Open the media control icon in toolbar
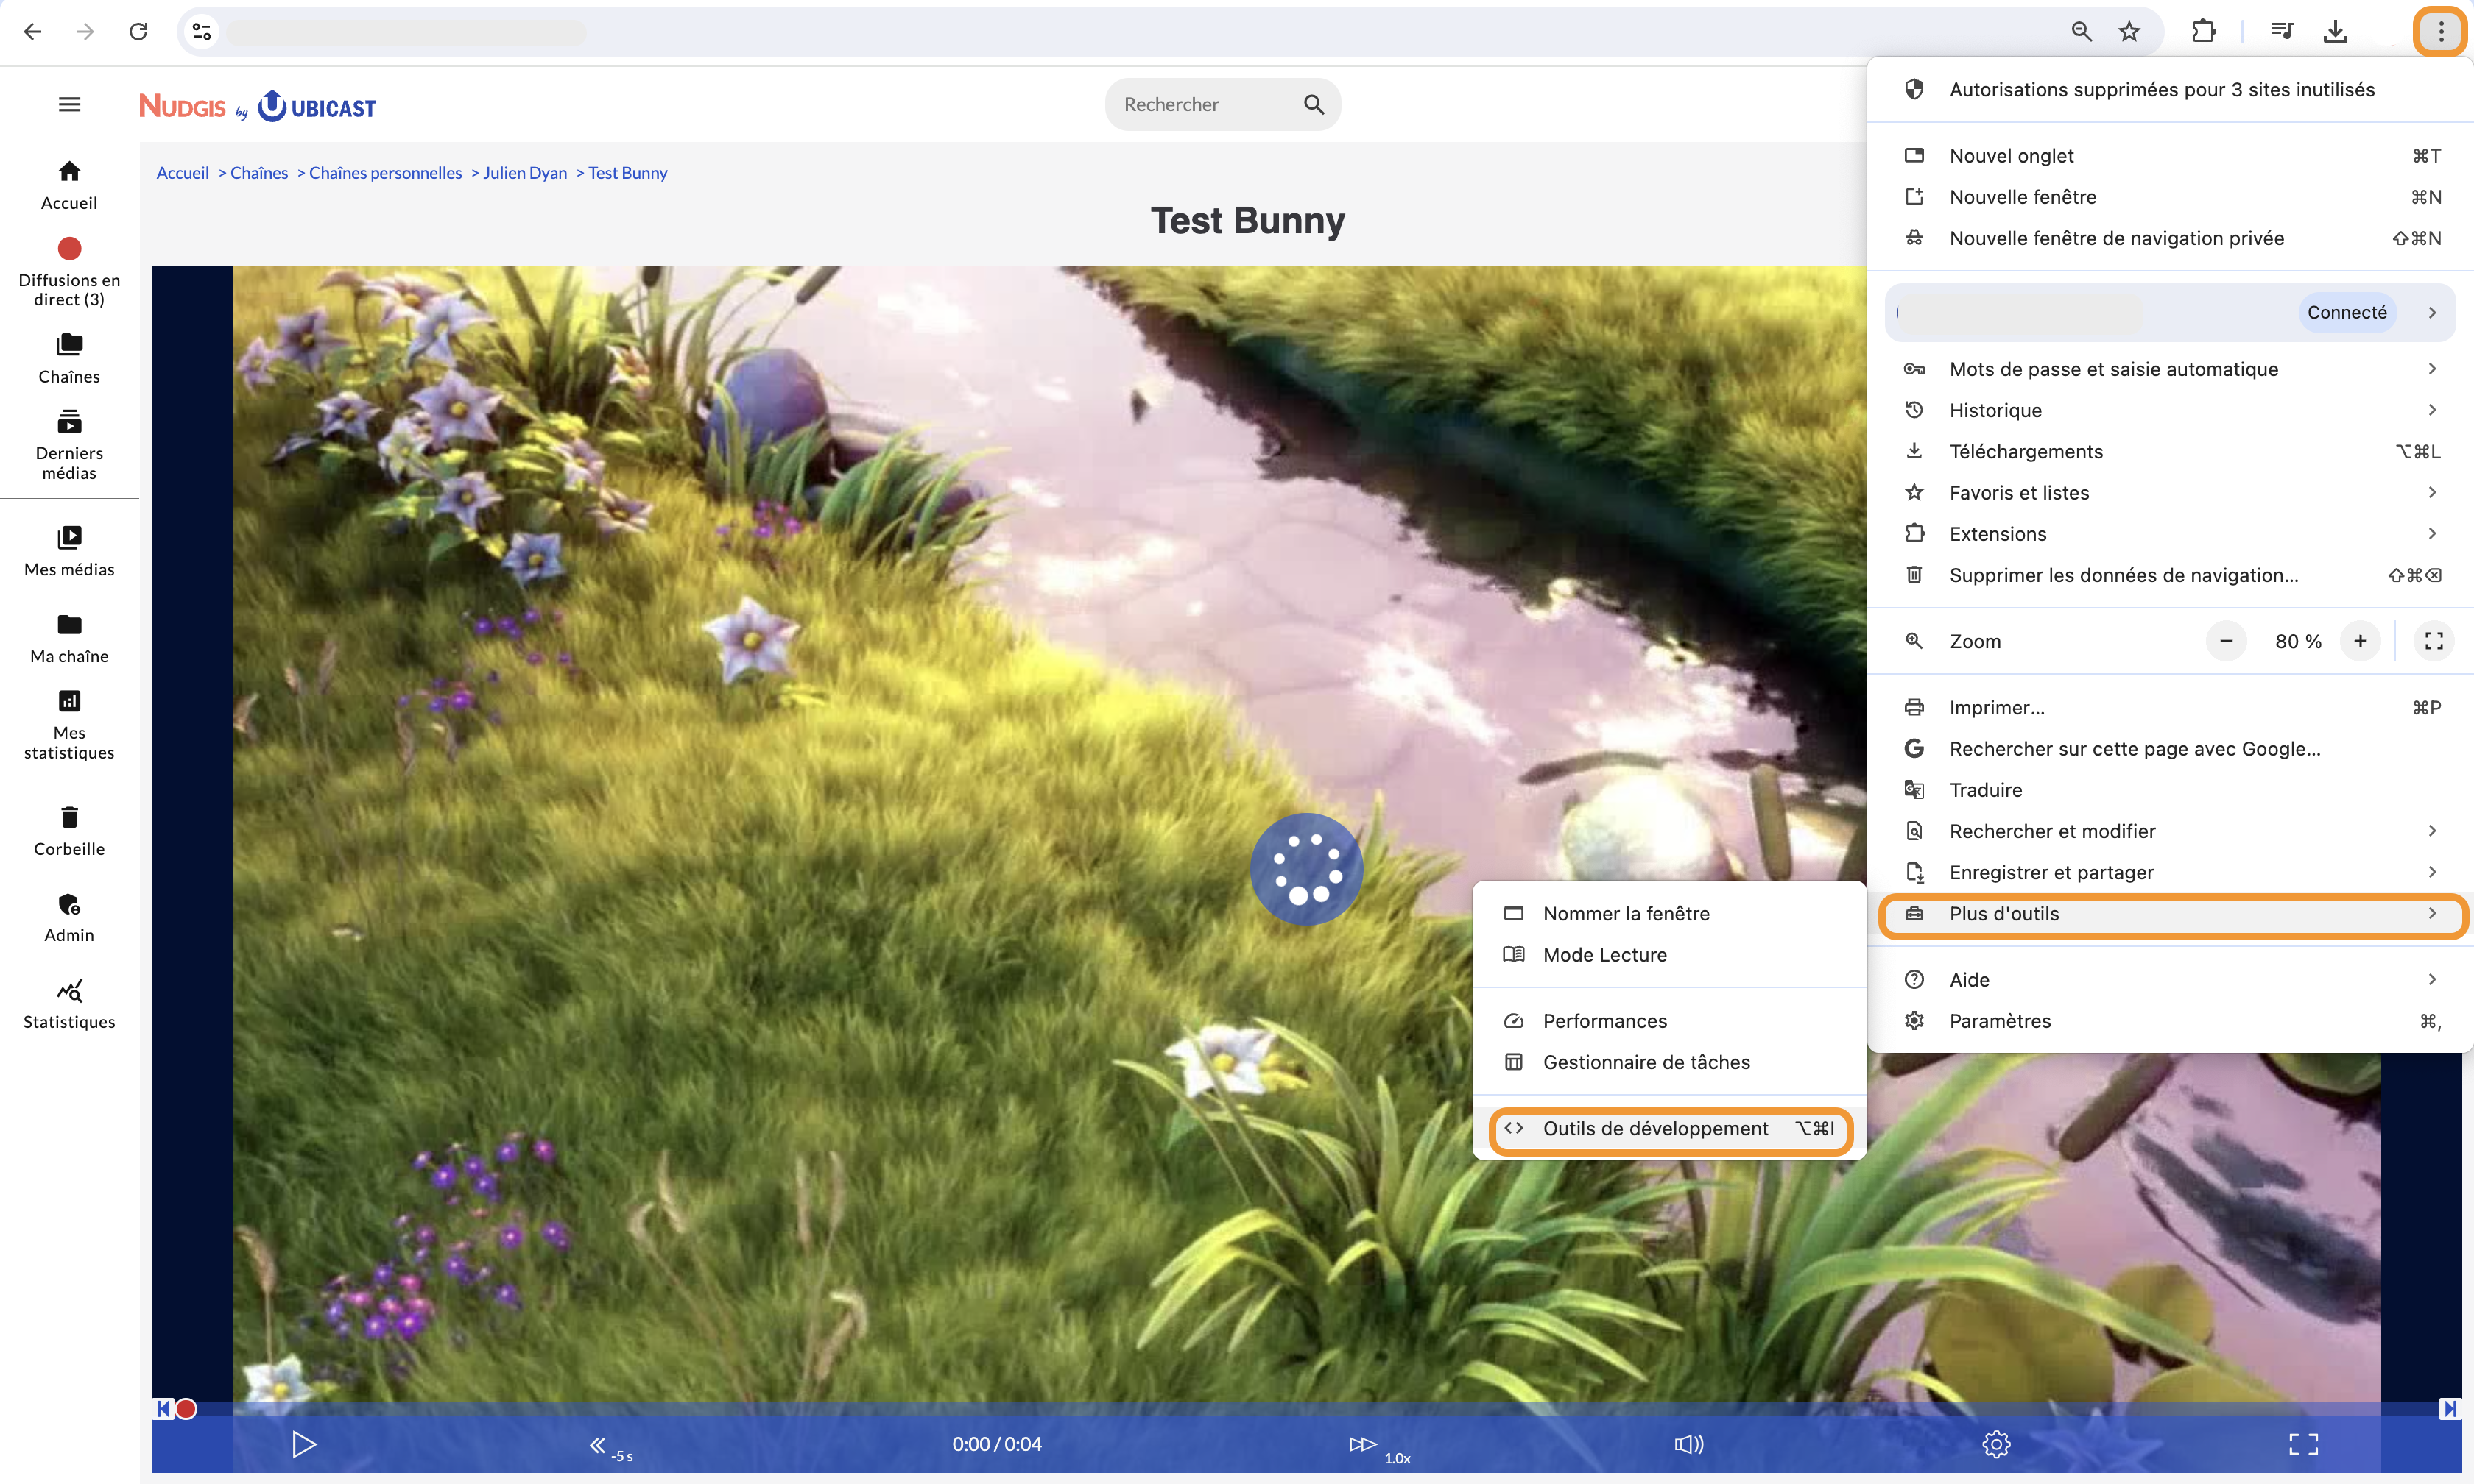 [x=2282, y=32]
